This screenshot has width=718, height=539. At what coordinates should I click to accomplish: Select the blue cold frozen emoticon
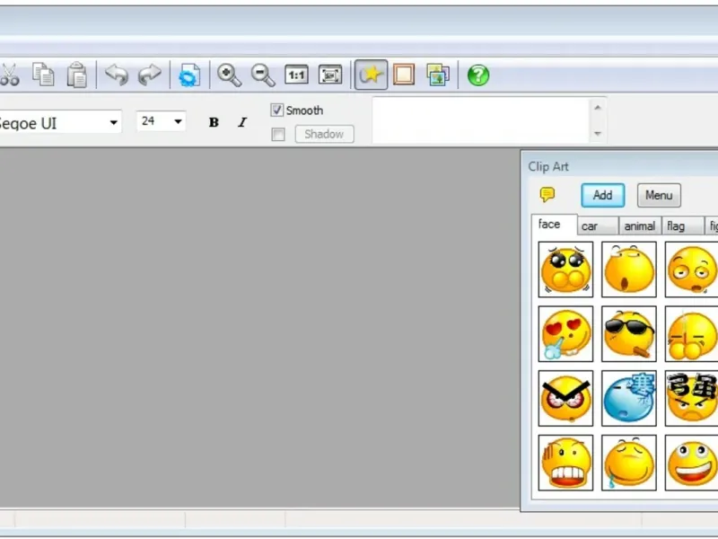629,398
